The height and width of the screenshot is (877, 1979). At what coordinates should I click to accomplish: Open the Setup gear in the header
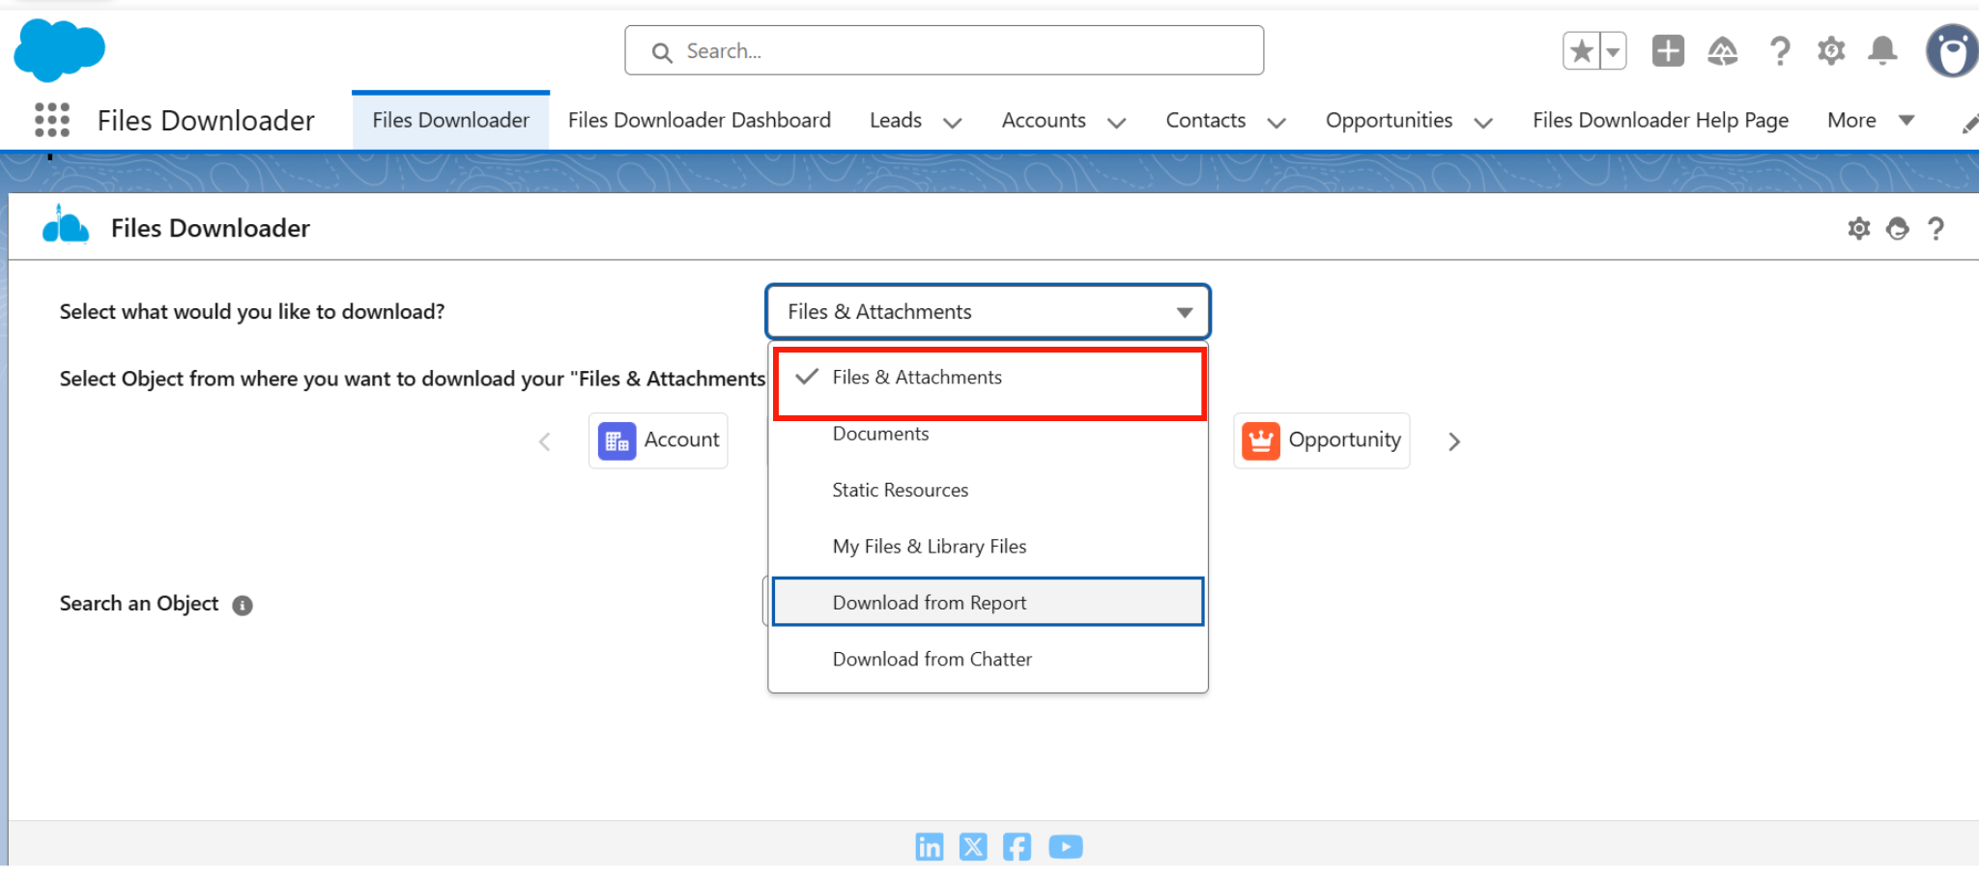[x=1831, y=50]
